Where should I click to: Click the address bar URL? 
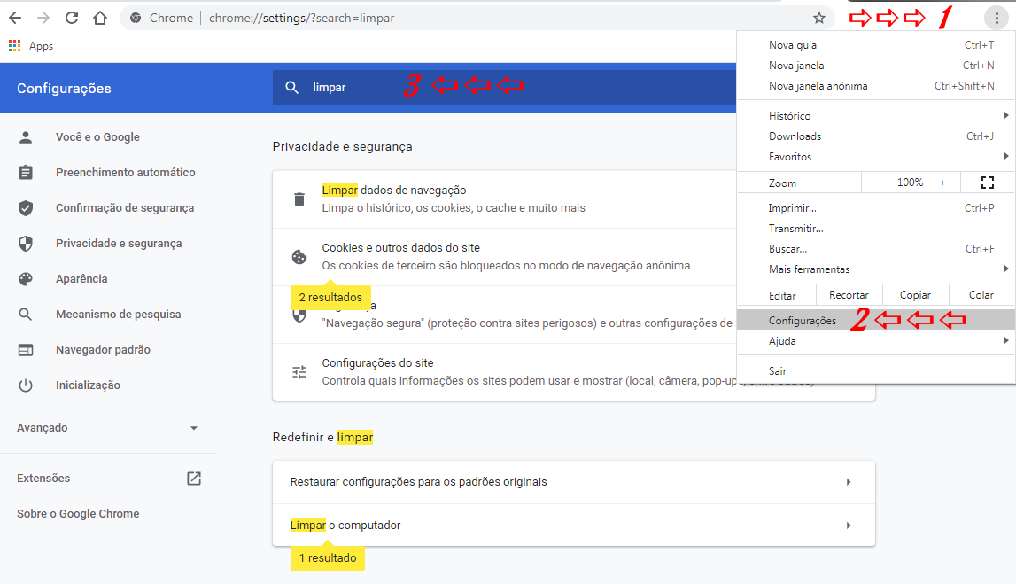pyautogui.click(x=301, y=18)
